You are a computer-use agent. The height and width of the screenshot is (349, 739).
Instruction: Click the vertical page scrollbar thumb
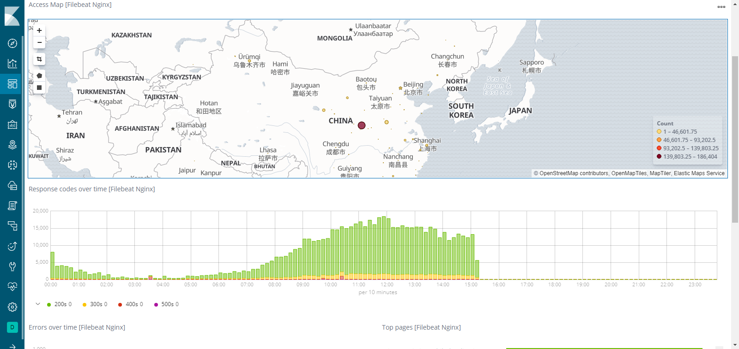735,139
